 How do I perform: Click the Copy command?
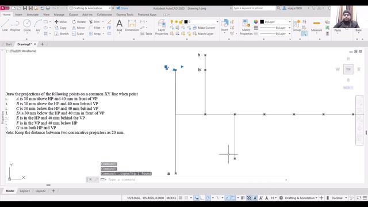tap(60, 28)
